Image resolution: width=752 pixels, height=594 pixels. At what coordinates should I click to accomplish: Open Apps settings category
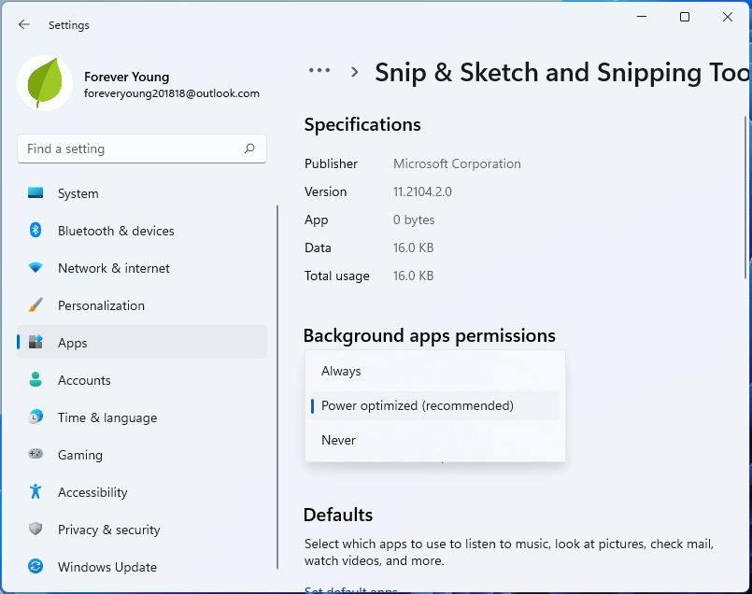pos(142,343)
